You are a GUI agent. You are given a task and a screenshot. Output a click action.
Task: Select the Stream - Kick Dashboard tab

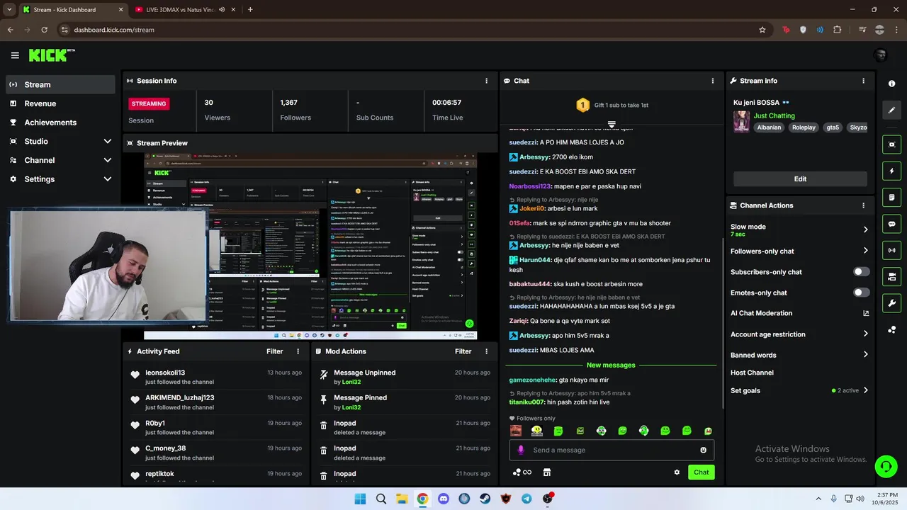pos(73,10)
